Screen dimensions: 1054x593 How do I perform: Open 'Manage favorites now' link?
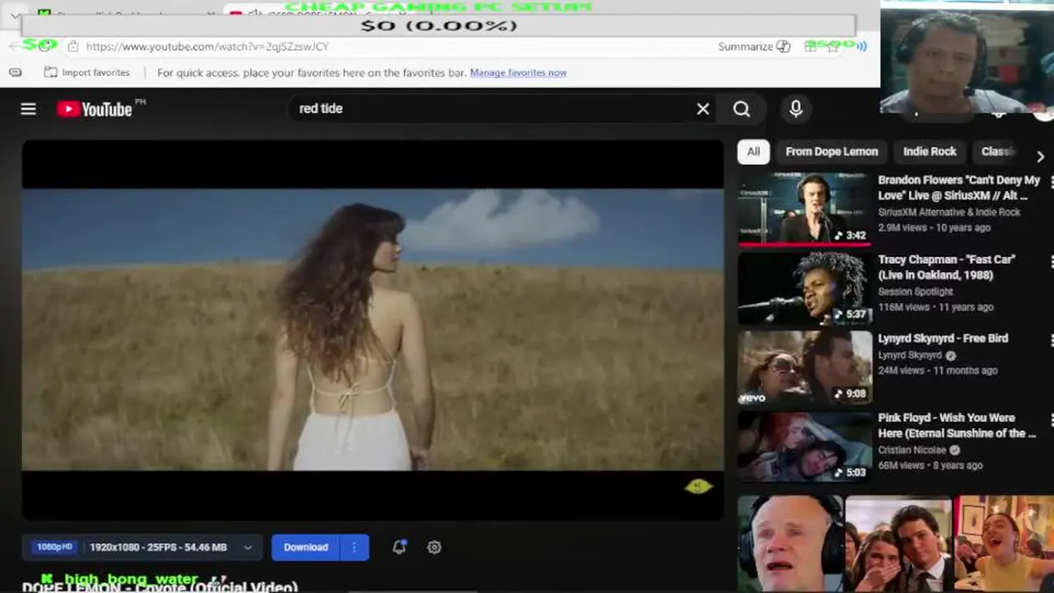[518, 72]
